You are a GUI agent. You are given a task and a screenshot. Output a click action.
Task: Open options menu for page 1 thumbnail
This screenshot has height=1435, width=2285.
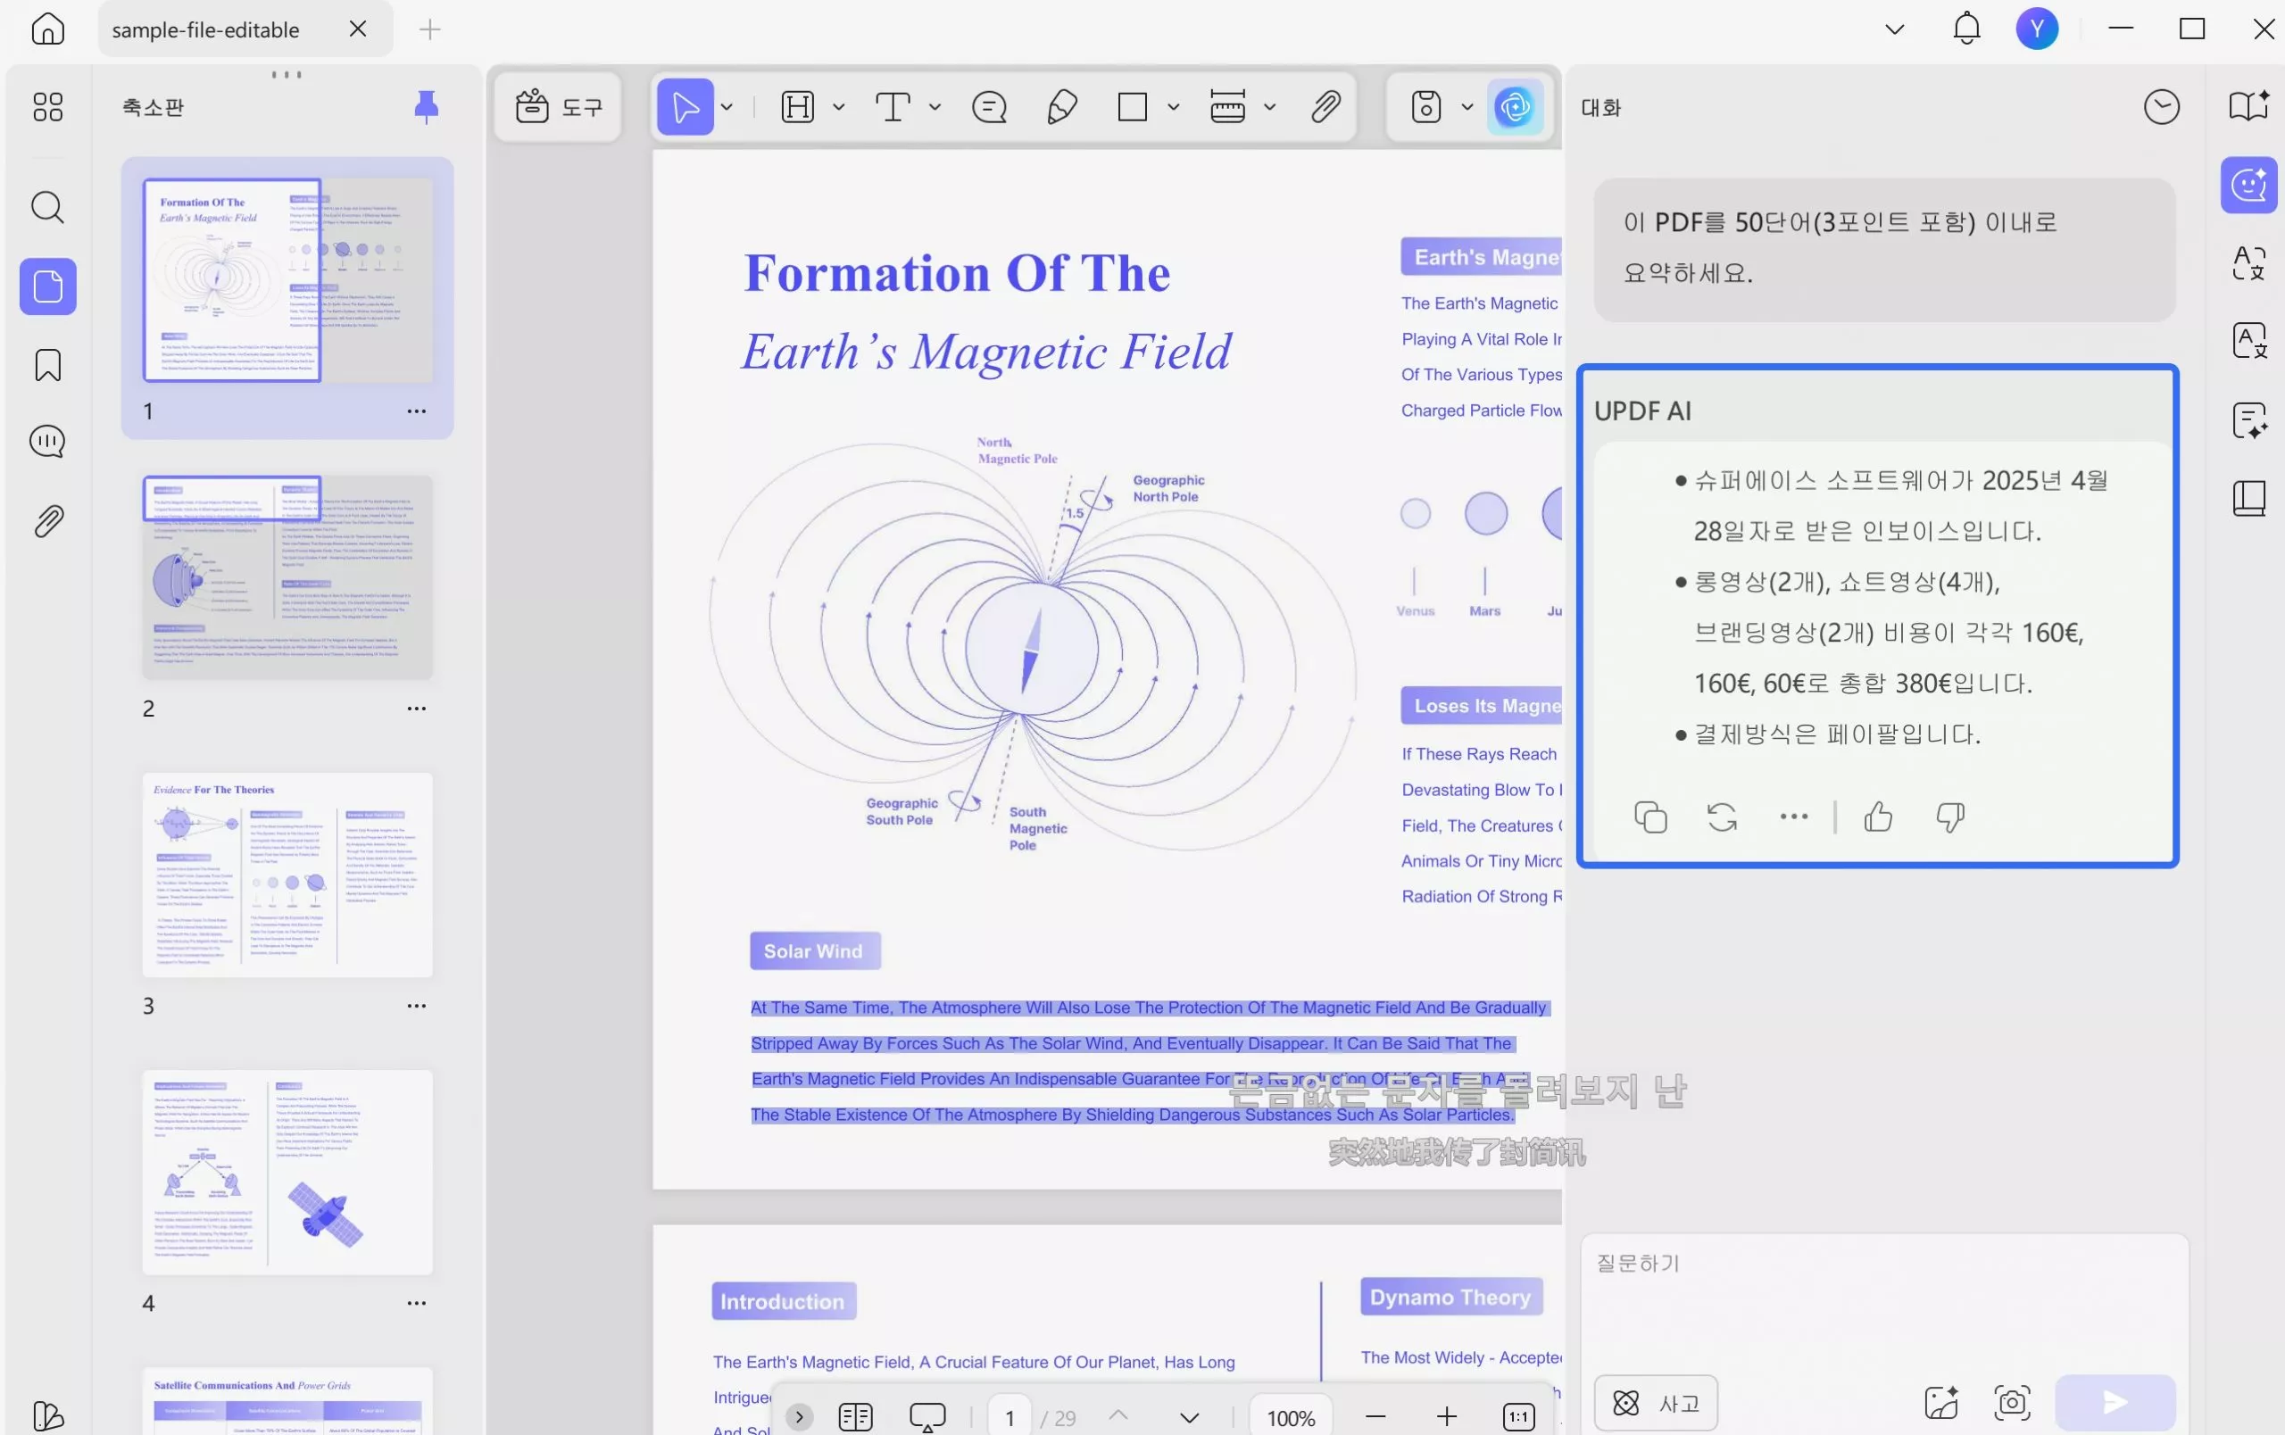click(x=416, y=411)
